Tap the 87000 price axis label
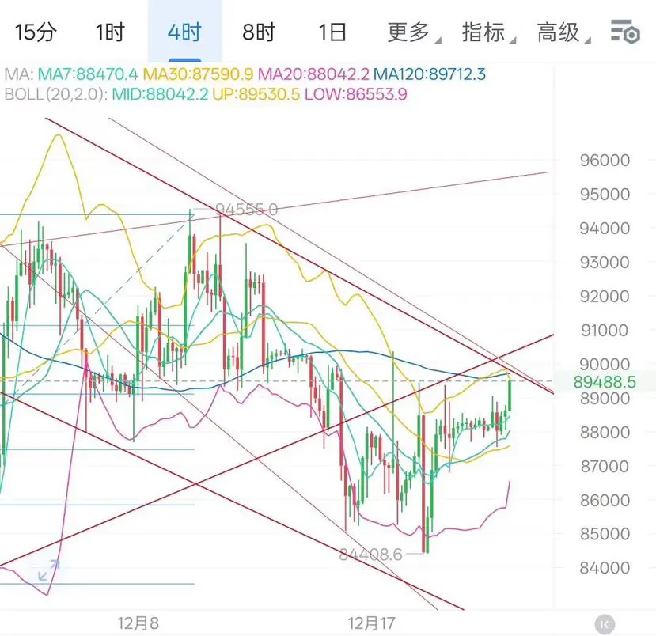 click(605, 466)
